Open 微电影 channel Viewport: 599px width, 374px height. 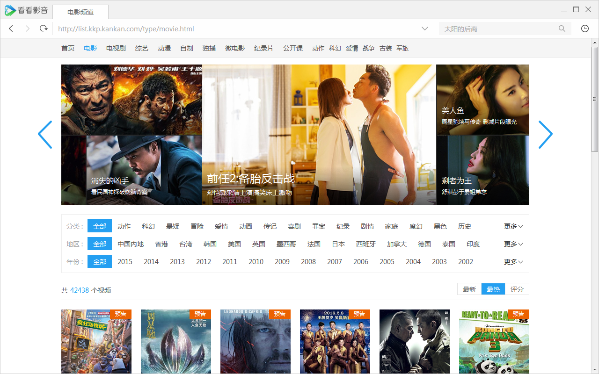235,48
